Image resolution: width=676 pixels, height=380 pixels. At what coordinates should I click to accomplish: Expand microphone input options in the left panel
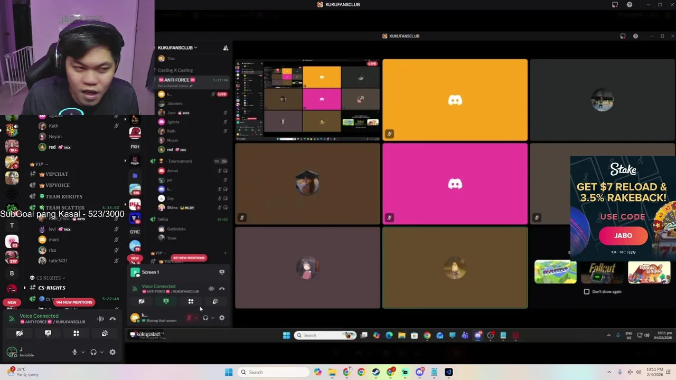pyautogui.click(x=82, y=352)
